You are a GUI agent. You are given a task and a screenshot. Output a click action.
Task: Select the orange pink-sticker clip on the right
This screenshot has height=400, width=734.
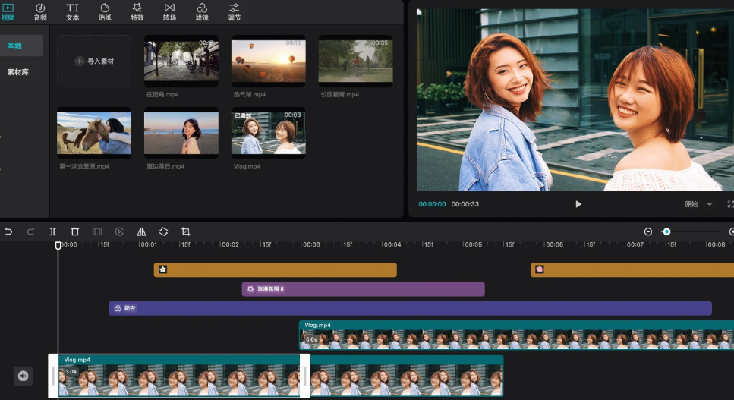tap(632, 270)
